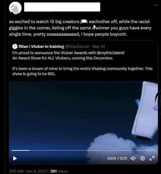The width and height of the screenshot is (161, 174).
Task: View the 391 Views count
Action: (59, 171)
